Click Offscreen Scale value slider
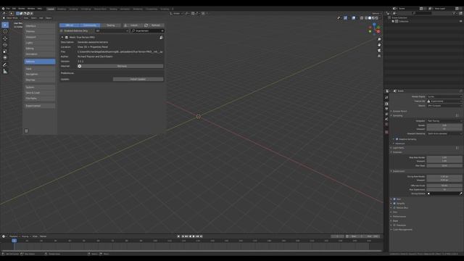This screenshot has height=261, width=464. 444,186
